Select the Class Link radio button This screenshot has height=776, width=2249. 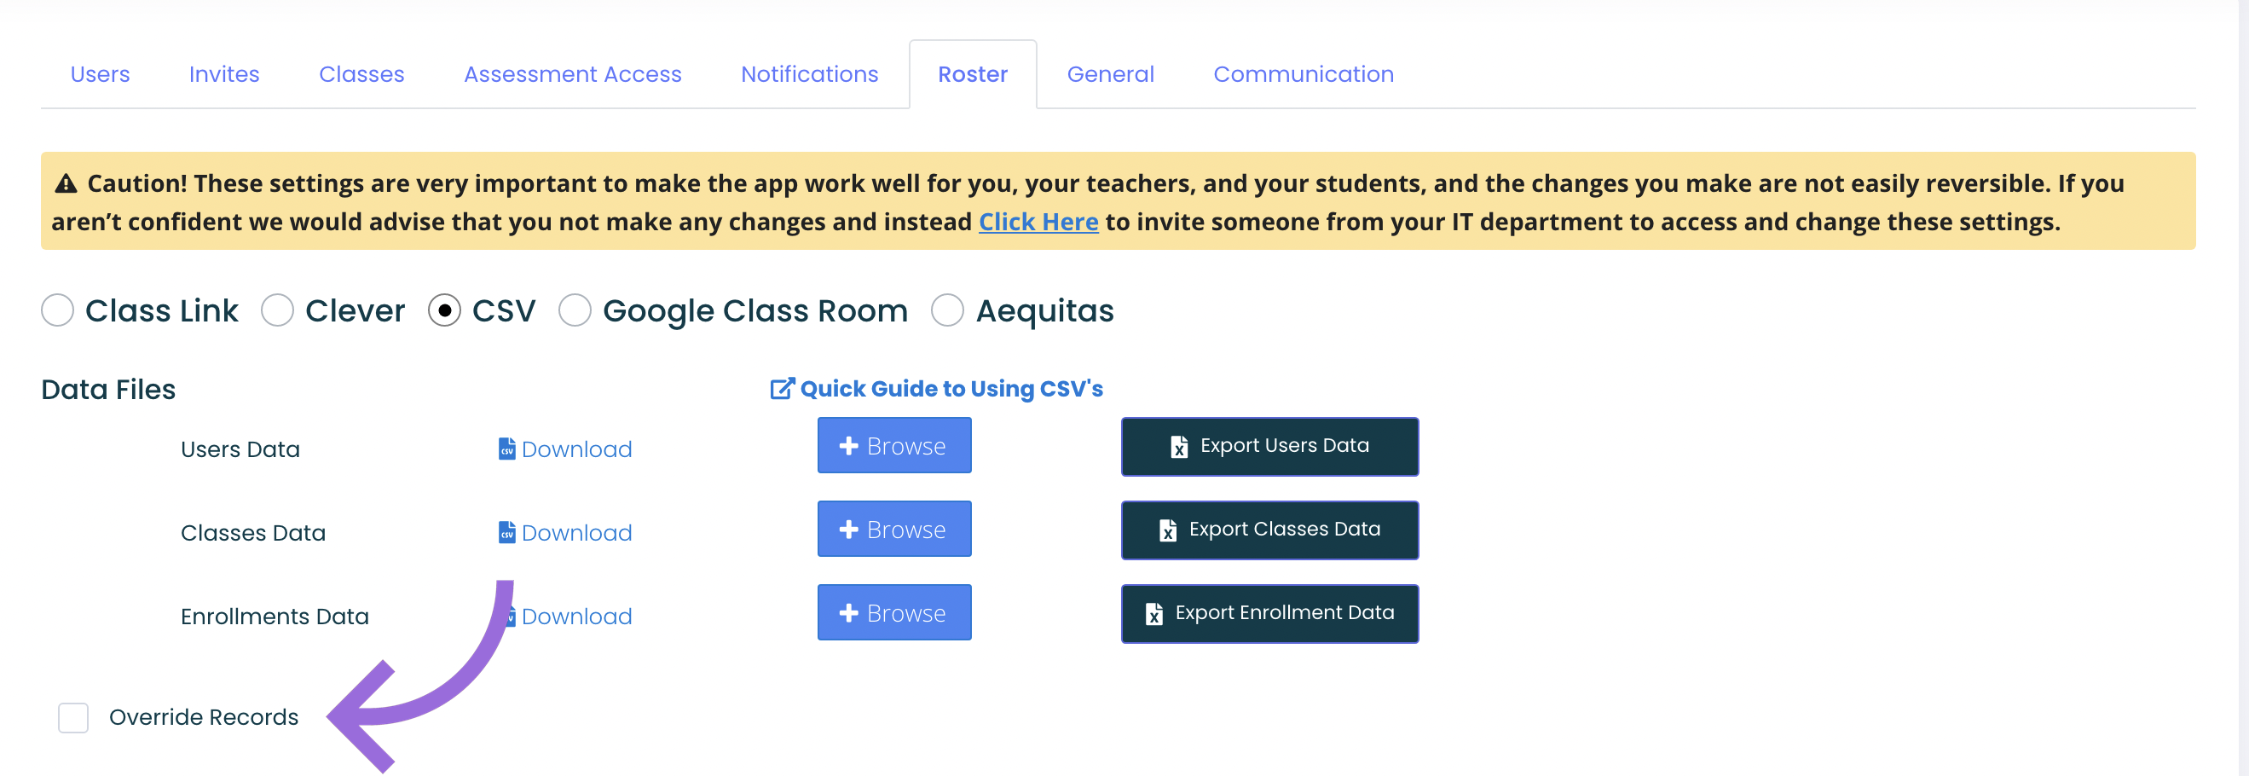click(x=58, y=310)
